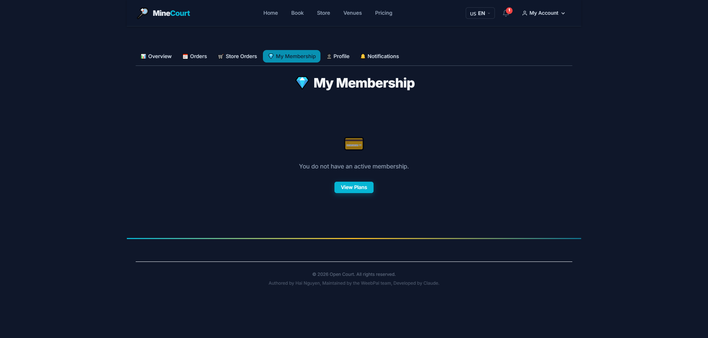The width and height of the screenshot is (708, 338).
Task: Click the Store Orders cart icon
Action: 221,56
